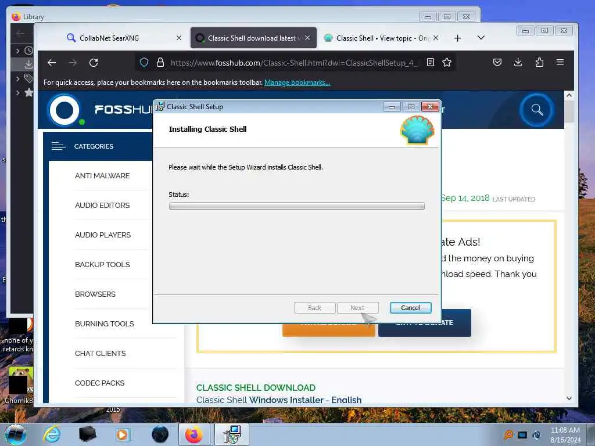Screen dimensions: 595x446
Task: Click Classic Shell Windows Installer English link
Action: click(279, 400)
